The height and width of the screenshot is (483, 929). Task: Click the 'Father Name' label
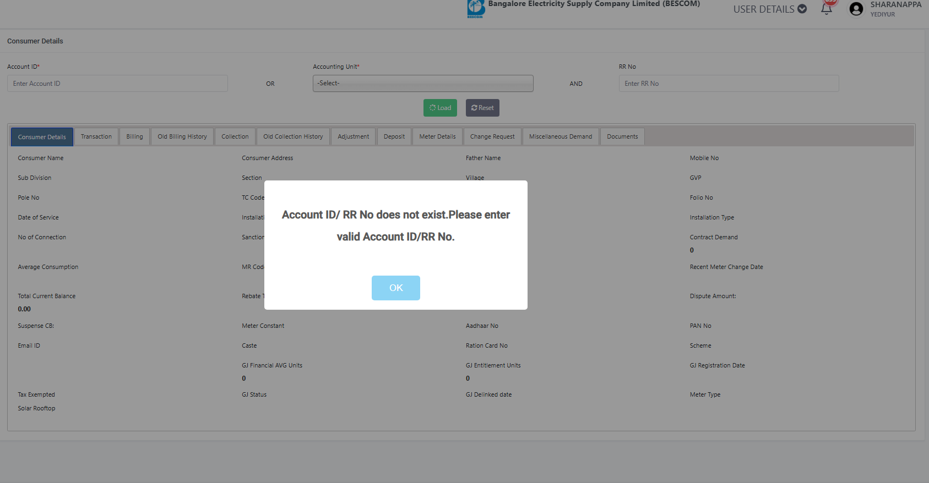[x=483, y=158]
